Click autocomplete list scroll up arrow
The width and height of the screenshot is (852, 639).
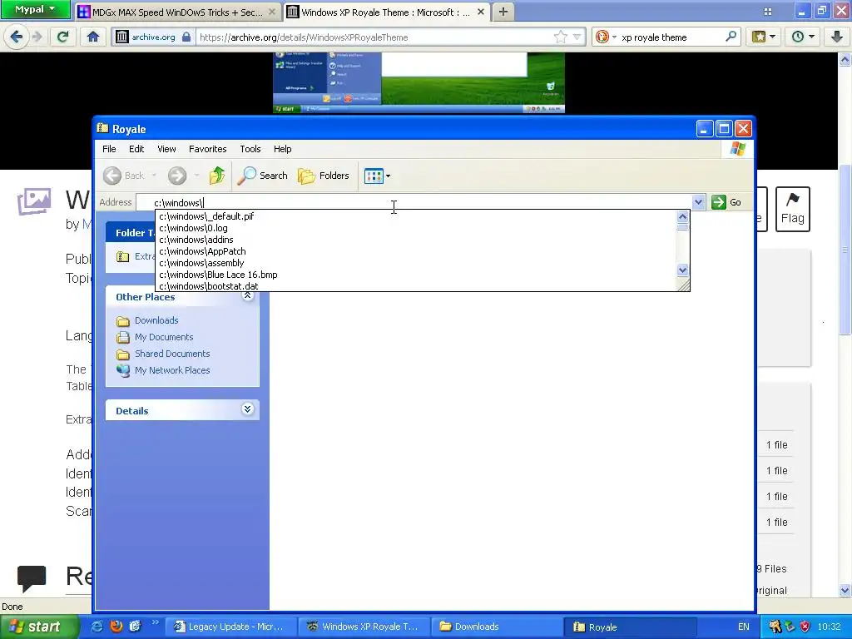tap(683, 217)
